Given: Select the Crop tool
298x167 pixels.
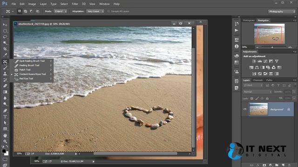Looking at the screenshot, I should point(5,49).
